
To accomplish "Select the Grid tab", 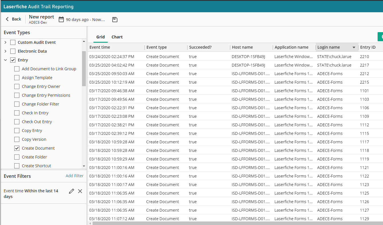I will (100, 37).
